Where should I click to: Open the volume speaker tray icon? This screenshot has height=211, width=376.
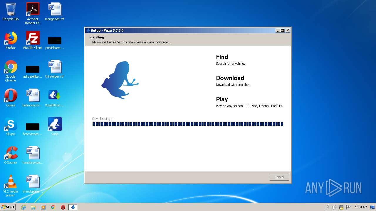(x=334, y=207)
